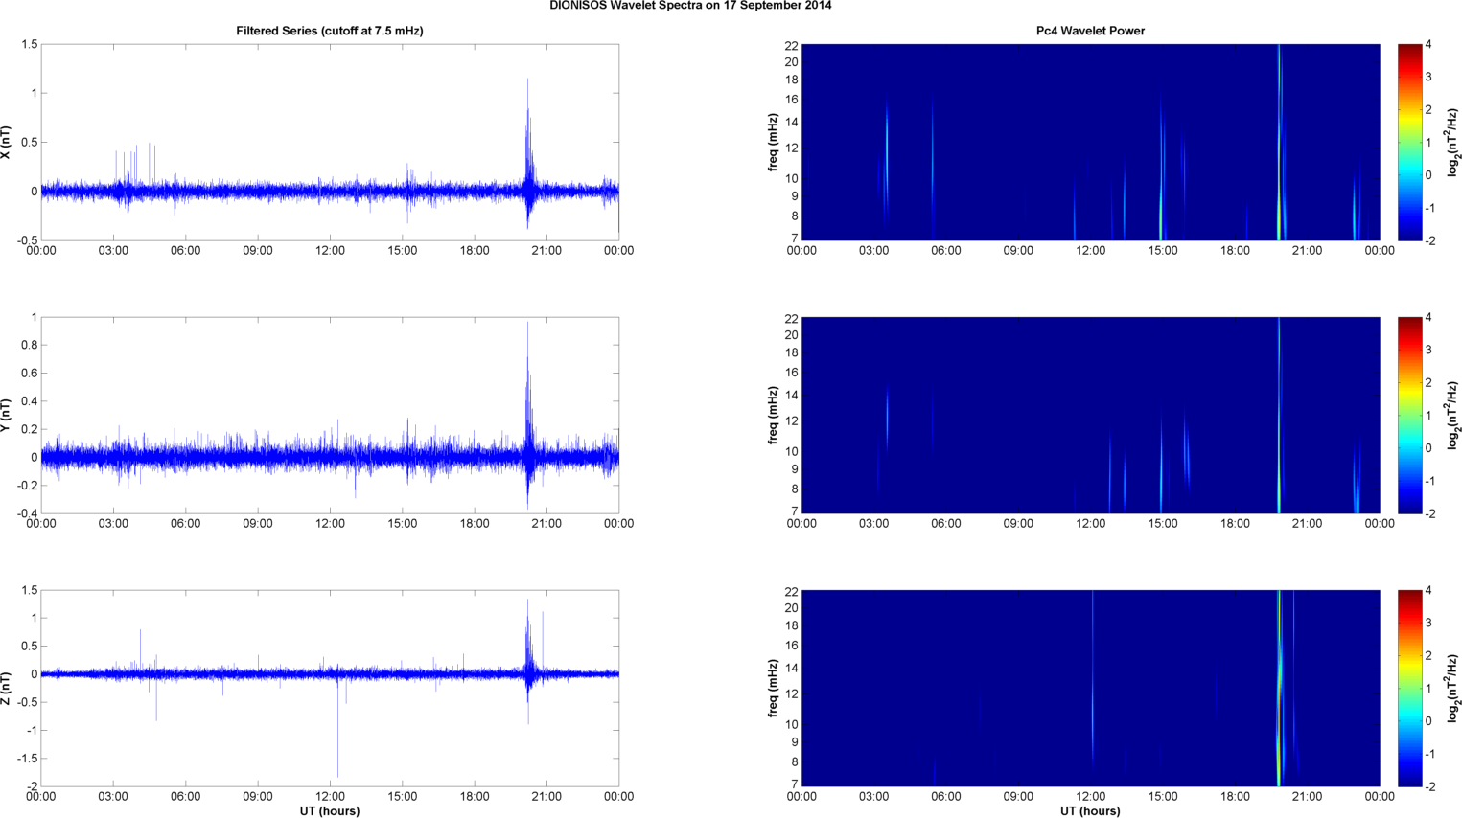Screen dimensions: 1462x818
Task: Click UT (hours) label under Z series plot
Action: tap(329, 810)
